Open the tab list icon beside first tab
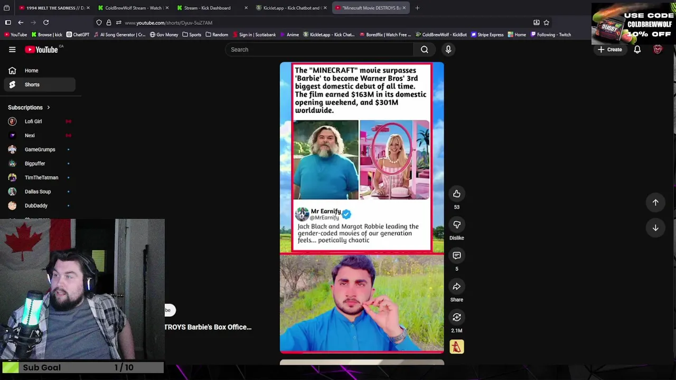676x380 pixels. pos(7,8)
